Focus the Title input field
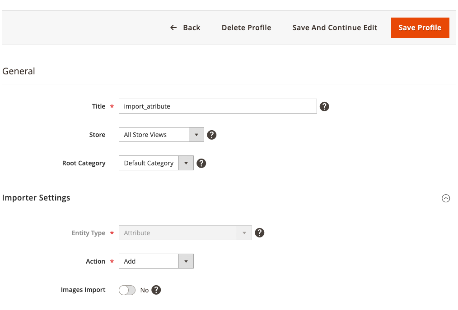This screenshot has width=458, height=310. tap(218, 106)
